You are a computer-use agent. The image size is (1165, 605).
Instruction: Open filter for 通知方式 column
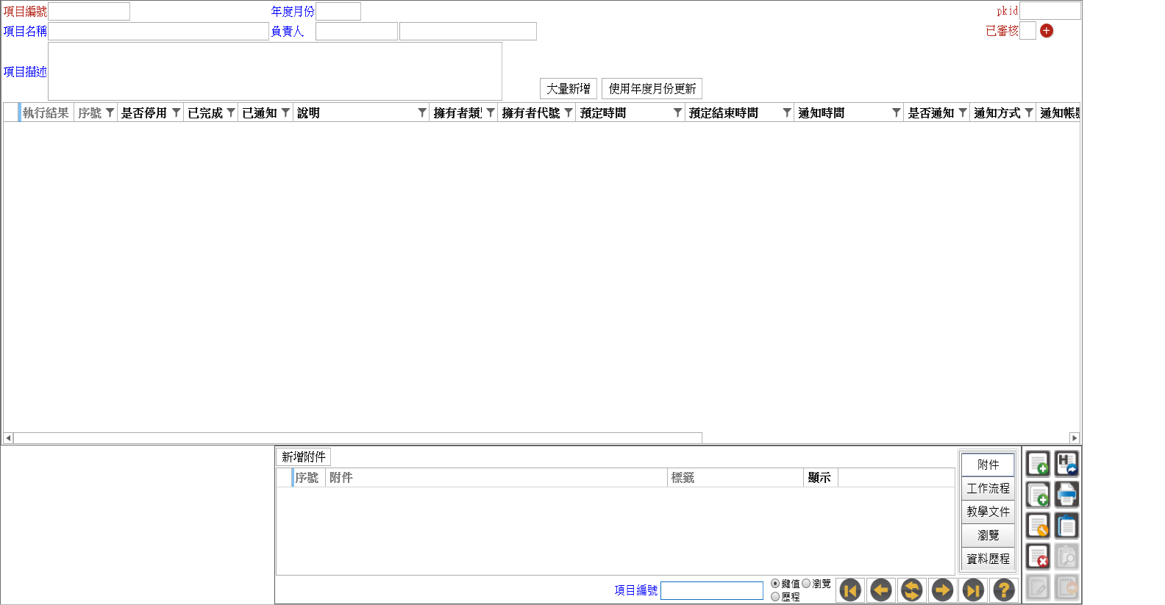point(1029,112)
